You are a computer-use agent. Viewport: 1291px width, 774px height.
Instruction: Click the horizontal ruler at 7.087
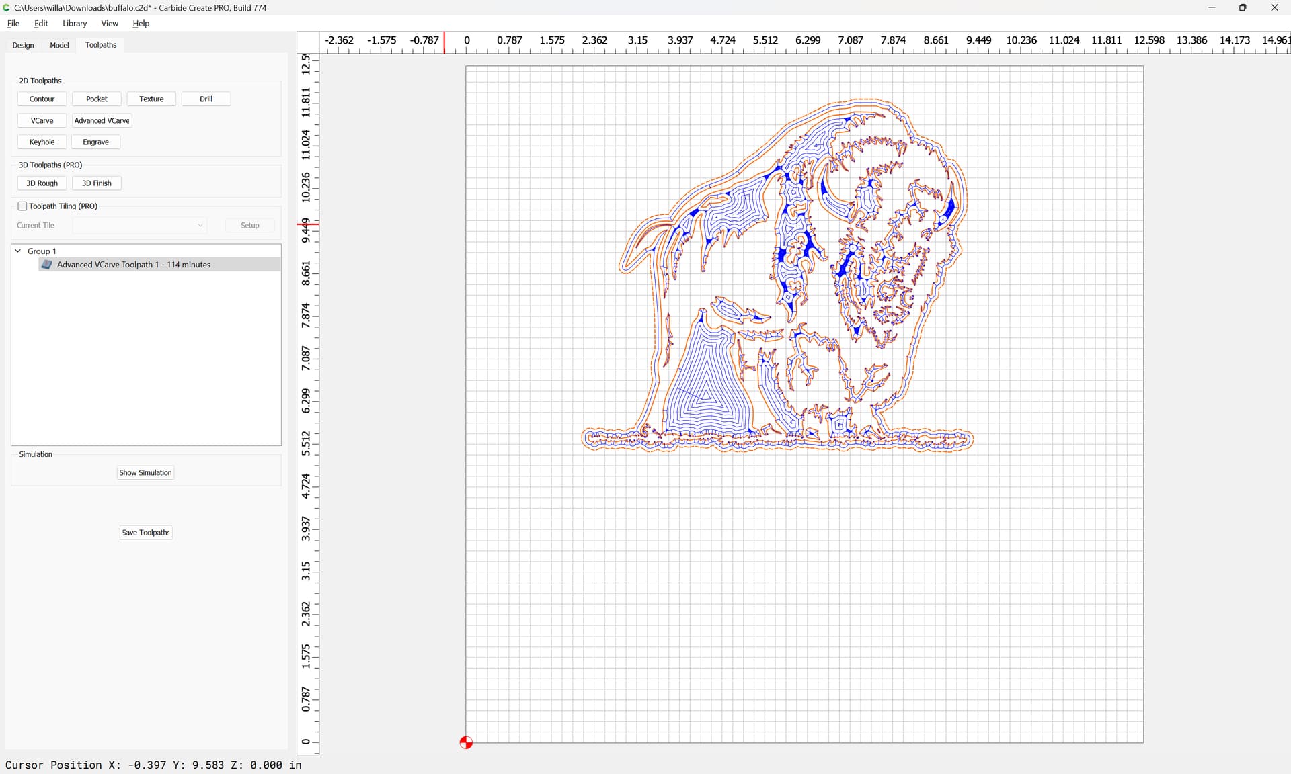[851, 40]
